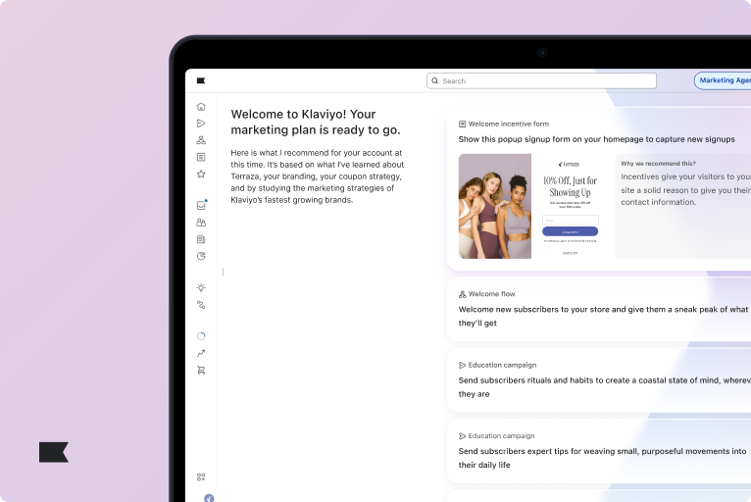Click the Klaviyo flag logo in app header
This screenshot has width=751, height=502.
(201, 80)
